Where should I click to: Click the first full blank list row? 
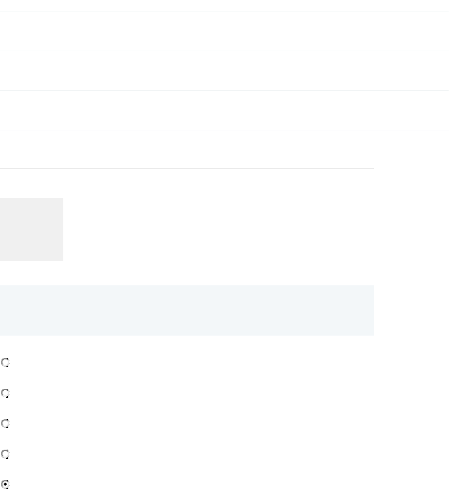224,31
